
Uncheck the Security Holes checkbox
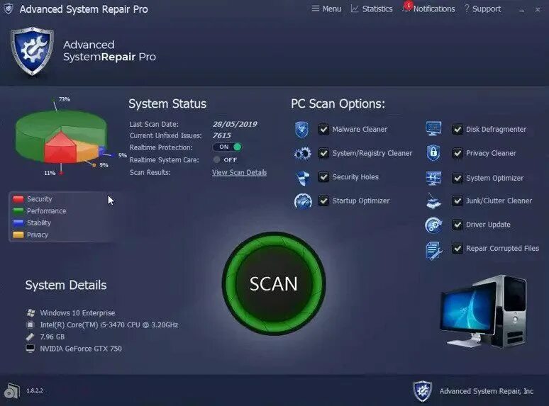coord(323,177)
